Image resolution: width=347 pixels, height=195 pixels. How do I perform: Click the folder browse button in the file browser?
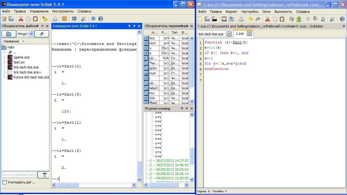(9, 34)
